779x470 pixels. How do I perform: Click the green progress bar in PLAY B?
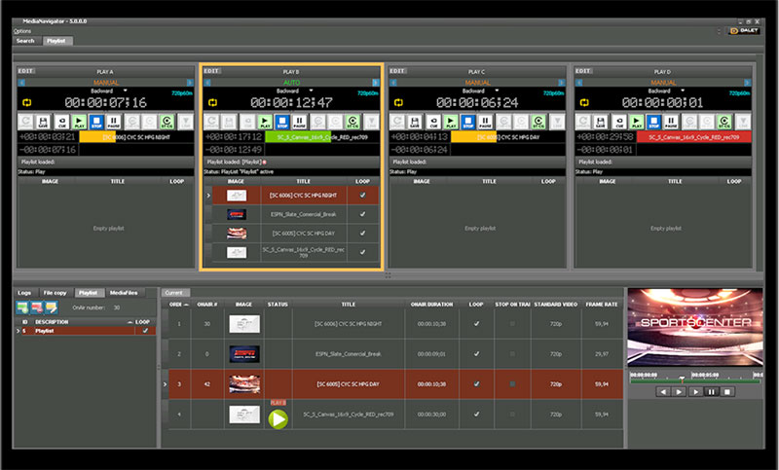pos(298,137)
